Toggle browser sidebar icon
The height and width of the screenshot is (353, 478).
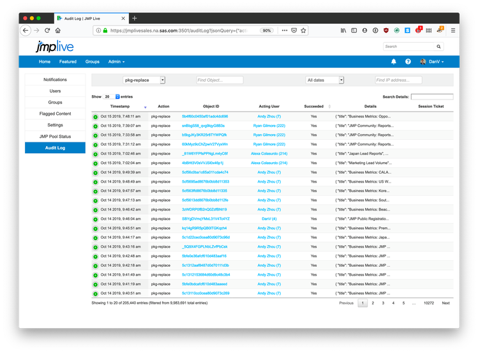[x=354, y=31]
